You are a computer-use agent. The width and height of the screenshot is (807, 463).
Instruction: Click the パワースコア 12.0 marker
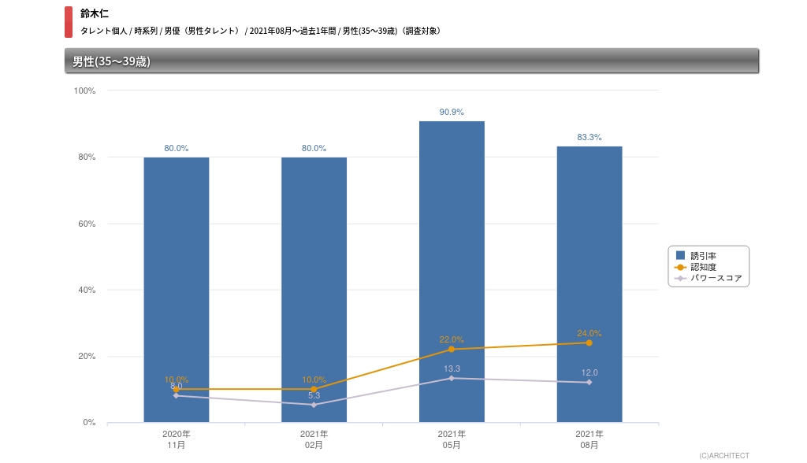coord(589,383)
